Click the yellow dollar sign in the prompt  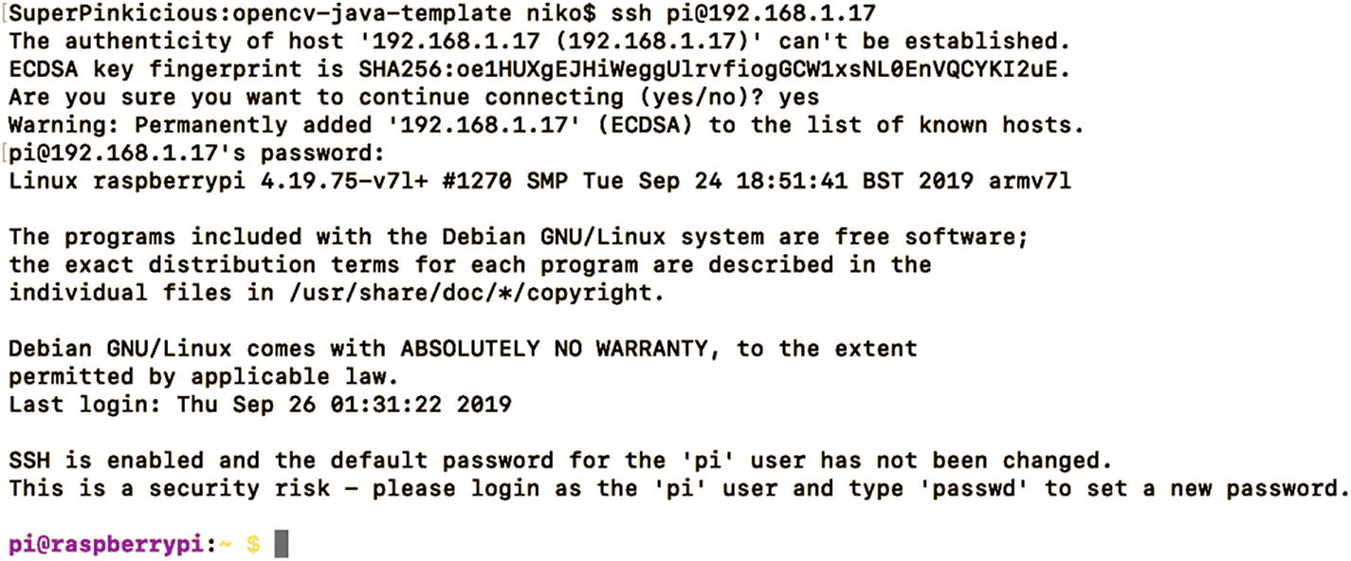click(x=253, y=544)
